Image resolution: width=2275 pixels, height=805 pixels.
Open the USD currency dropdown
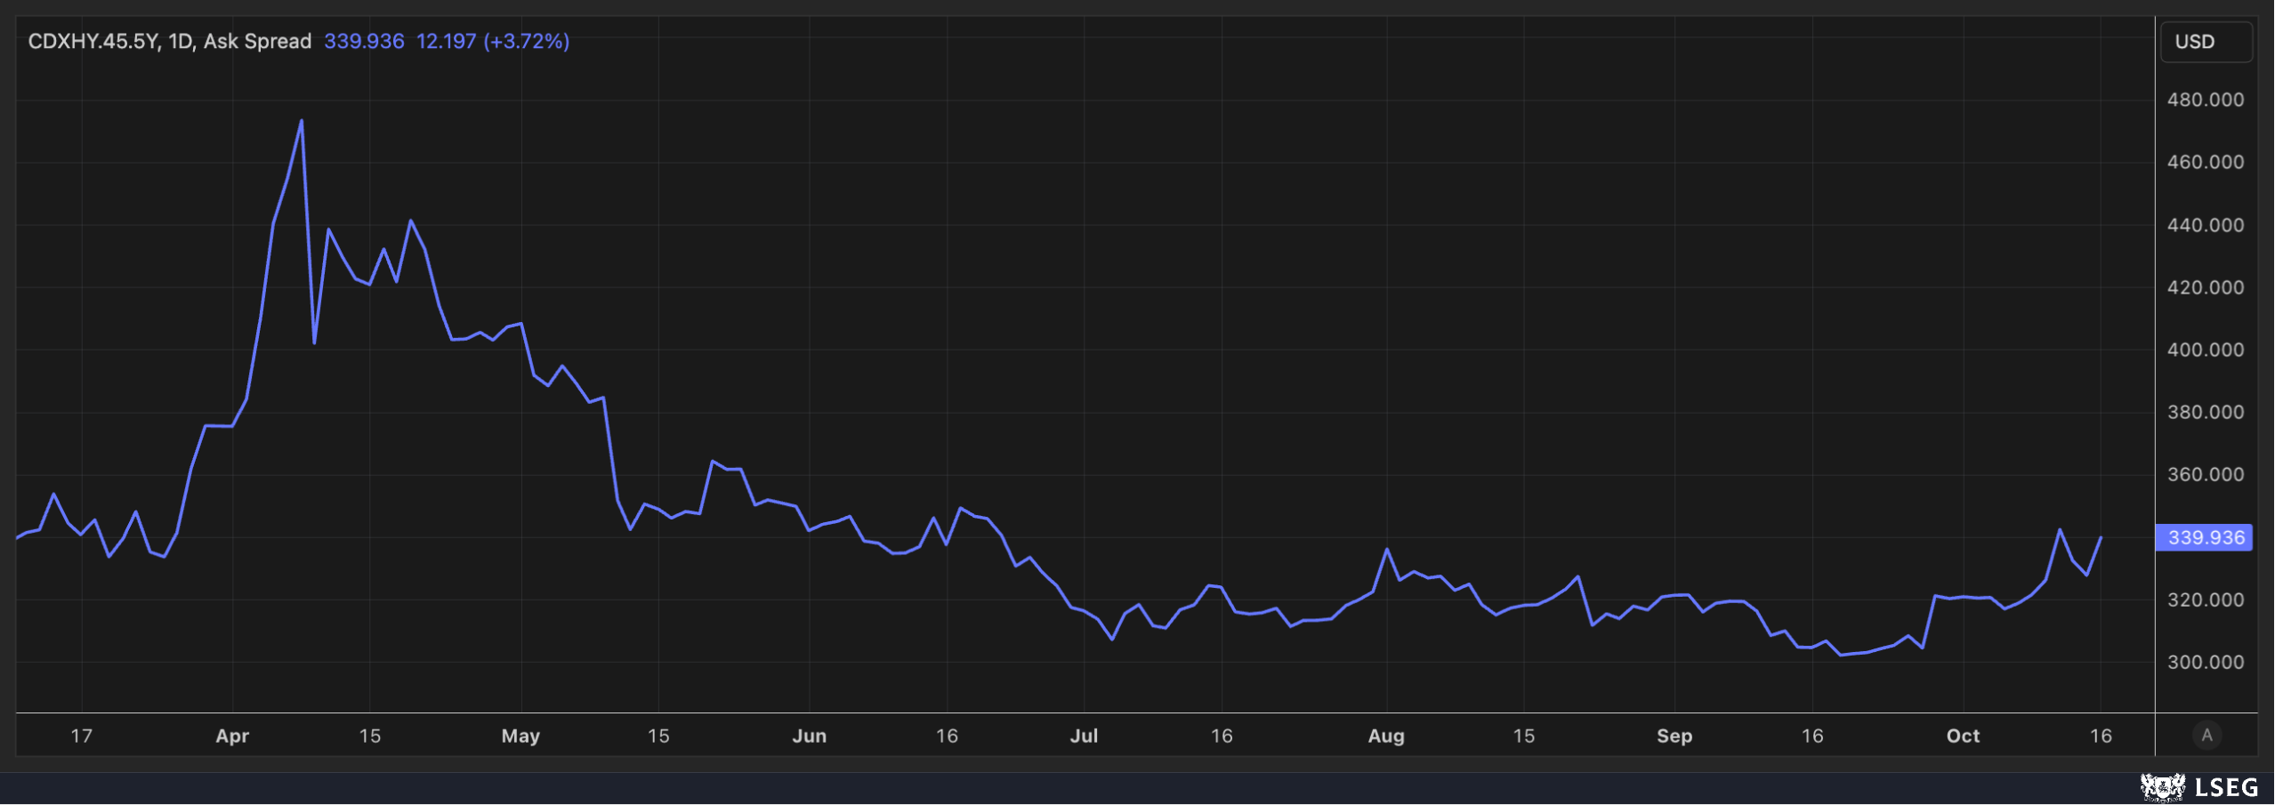click(x=2205, y=42)
